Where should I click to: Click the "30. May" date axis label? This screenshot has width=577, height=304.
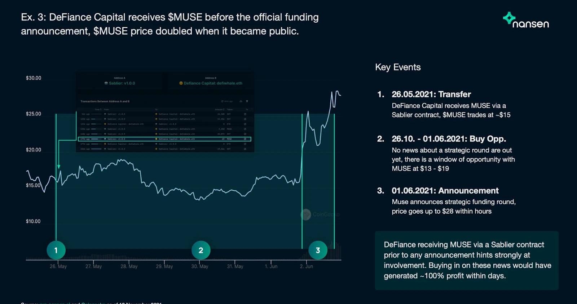[200, 267]
